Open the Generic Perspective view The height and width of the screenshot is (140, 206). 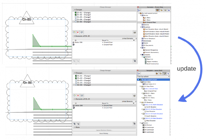point(150,50)
